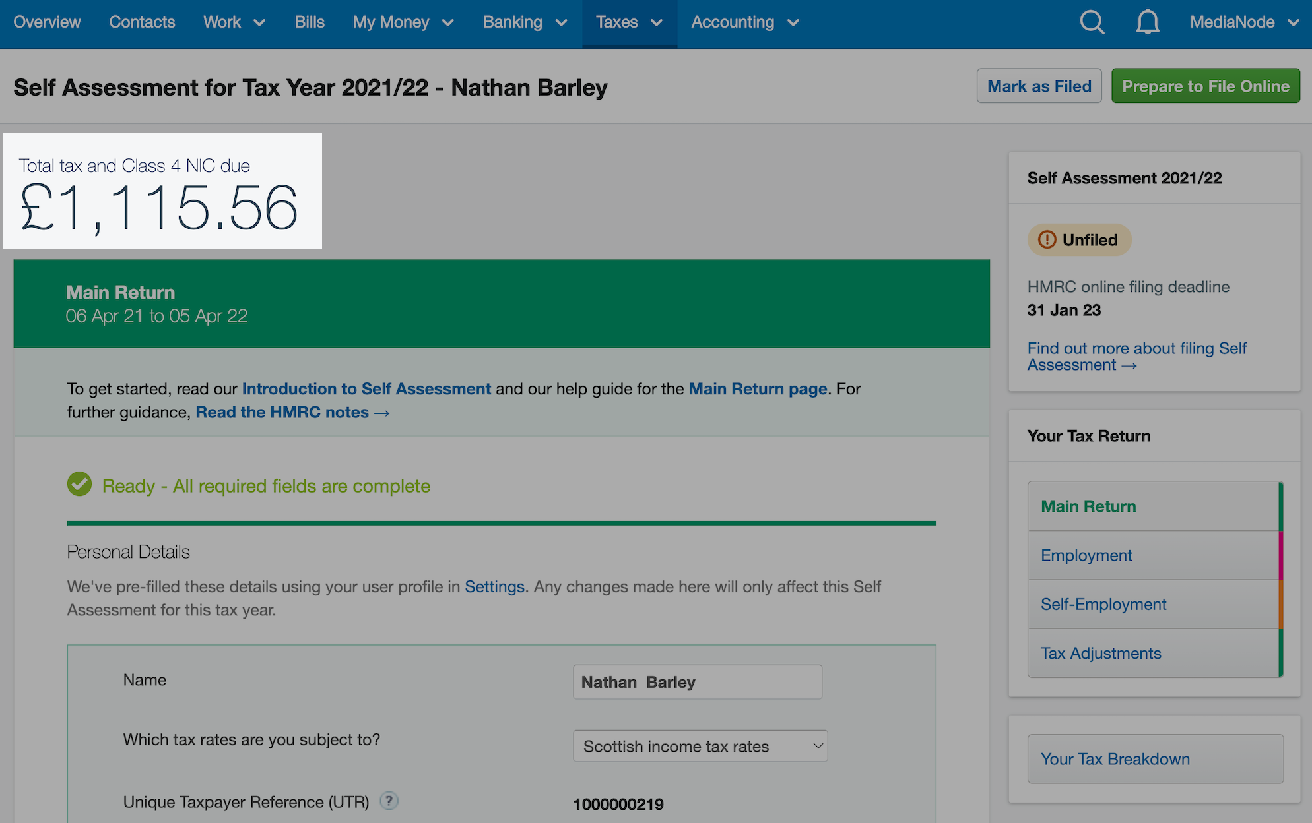Click the Personal Details heading

pos(129,551)
